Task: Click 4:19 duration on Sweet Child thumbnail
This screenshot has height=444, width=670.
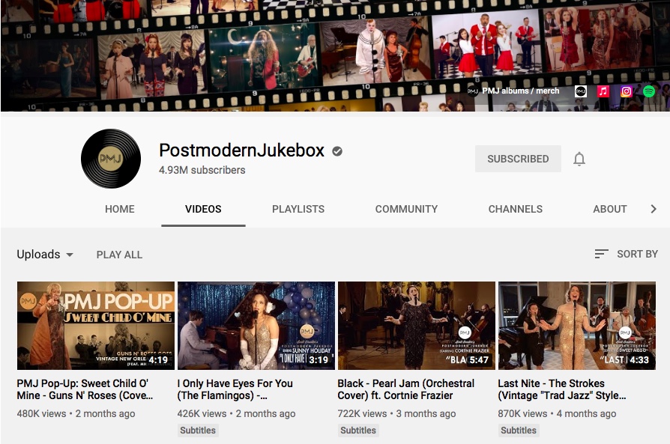Action: [x=158, y=360]
